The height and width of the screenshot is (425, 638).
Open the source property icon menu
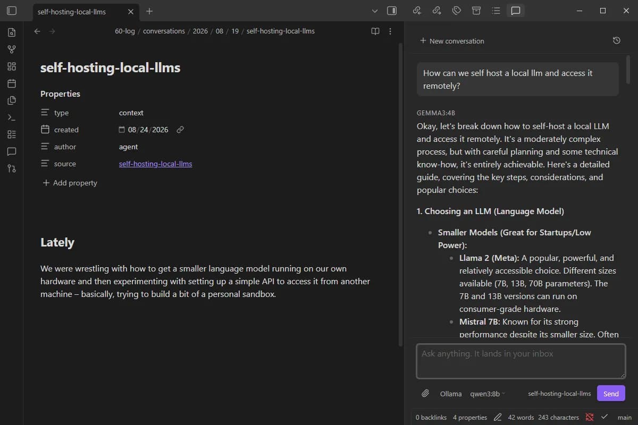[45, 164]
